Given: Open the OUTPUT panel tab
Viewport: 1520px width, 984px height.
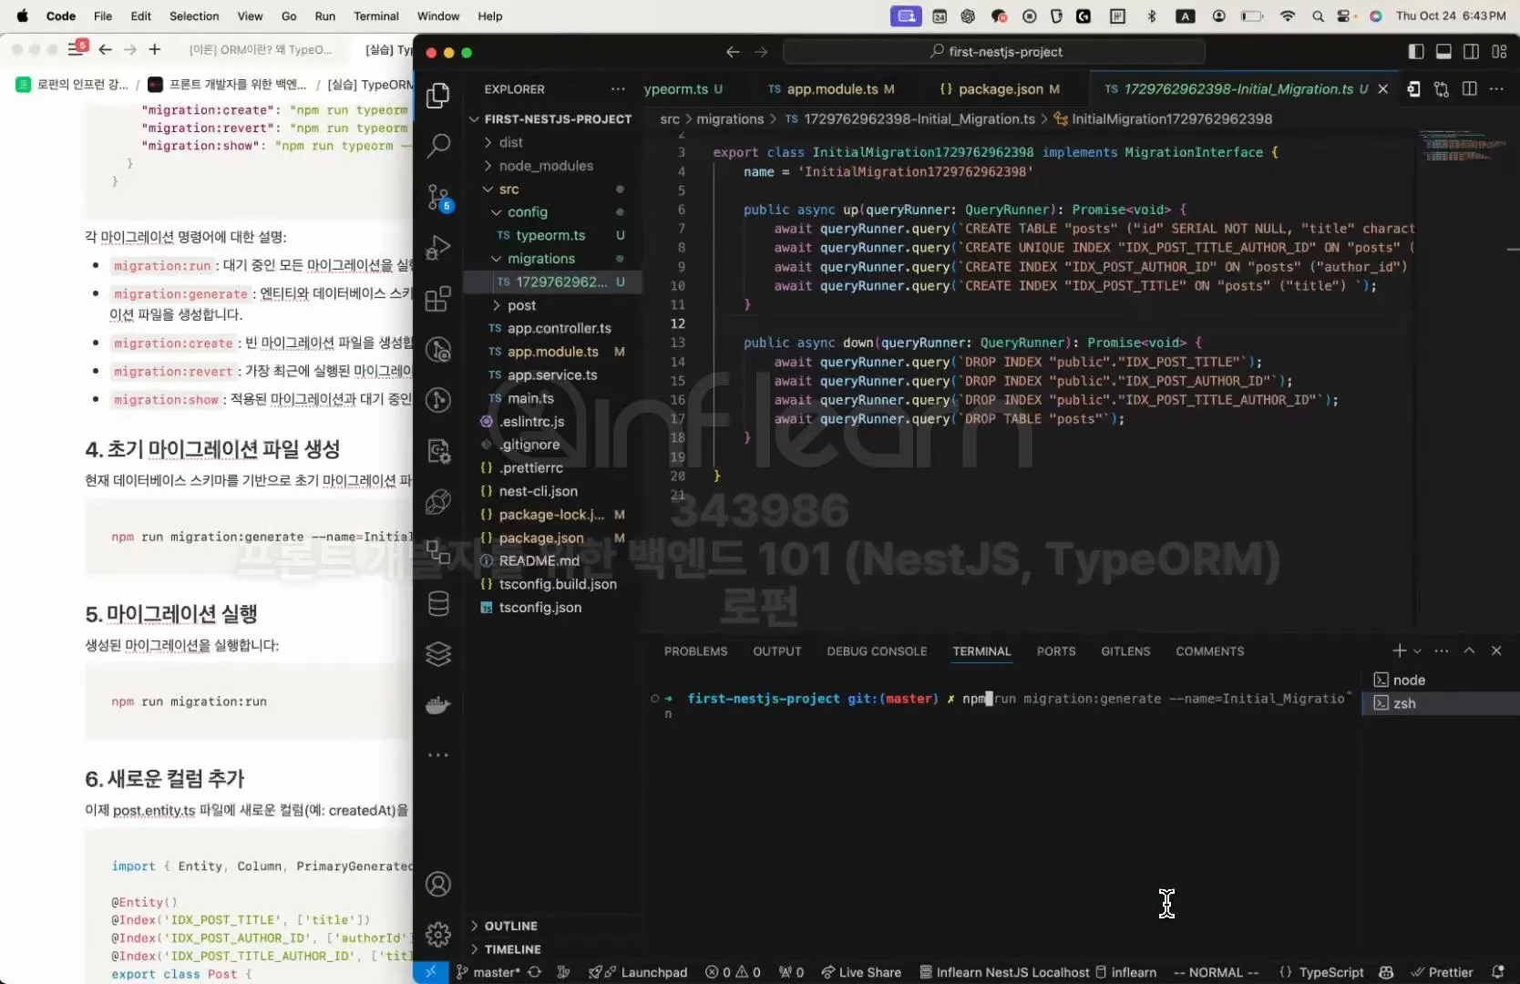Looking at the screenshot, I should (x=776, y=651).
